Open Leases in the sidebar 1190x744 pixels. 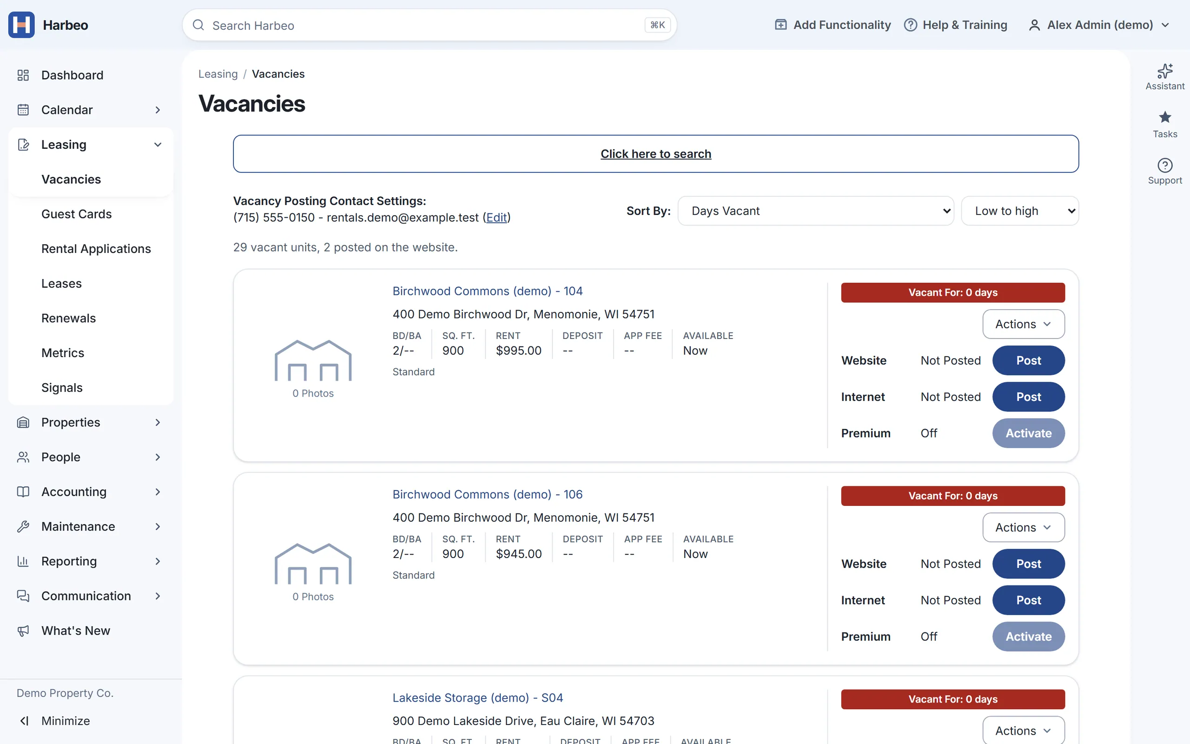pyautogui.click(x=61, y=284)
